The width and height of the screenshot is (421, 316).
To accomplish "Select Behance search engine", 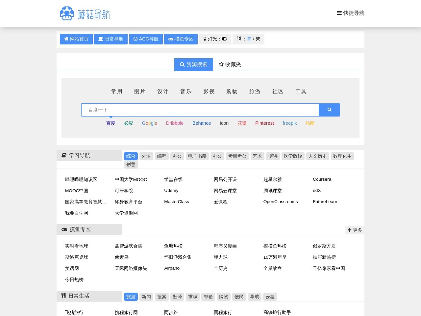I will [x=202, y=123].
